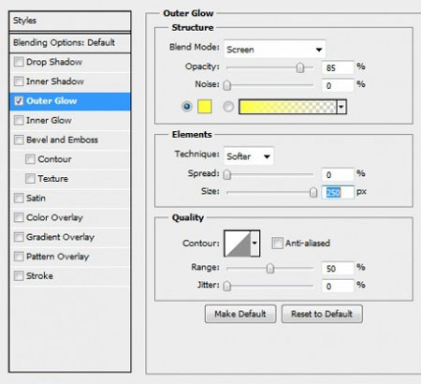The height and width of the screenshot is (384, 421).
Task: Click the Make Default button
Action: [240, 314]
